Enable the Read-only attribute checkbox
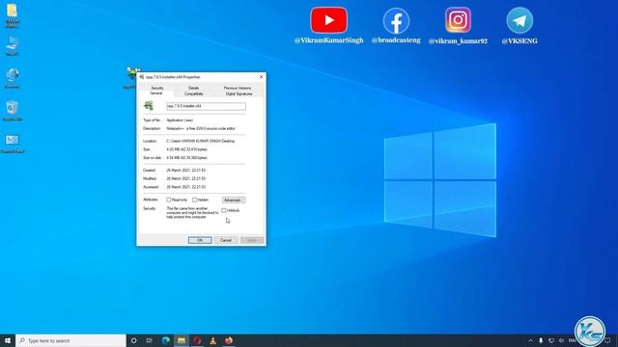The width and height of the screenshot is (618, 347). click(169, 200)
